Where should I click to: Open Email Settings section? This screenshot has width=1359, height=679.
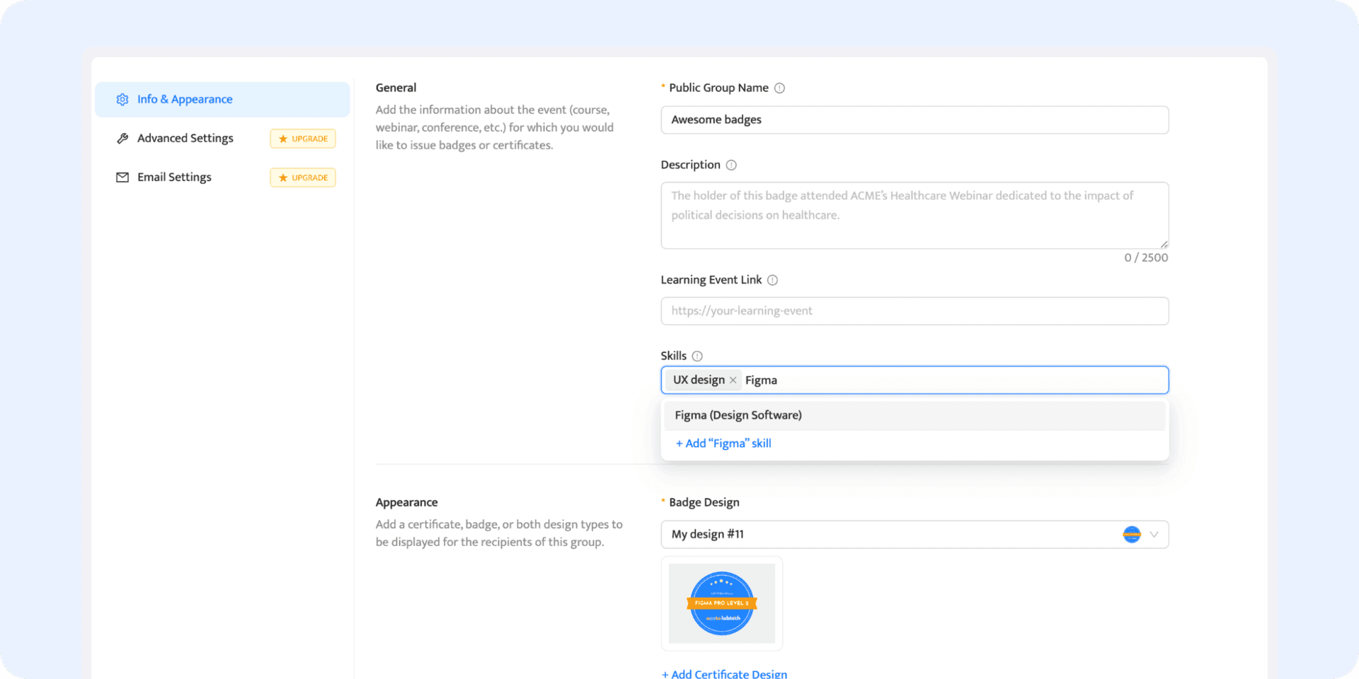click(x=174, y=178)
